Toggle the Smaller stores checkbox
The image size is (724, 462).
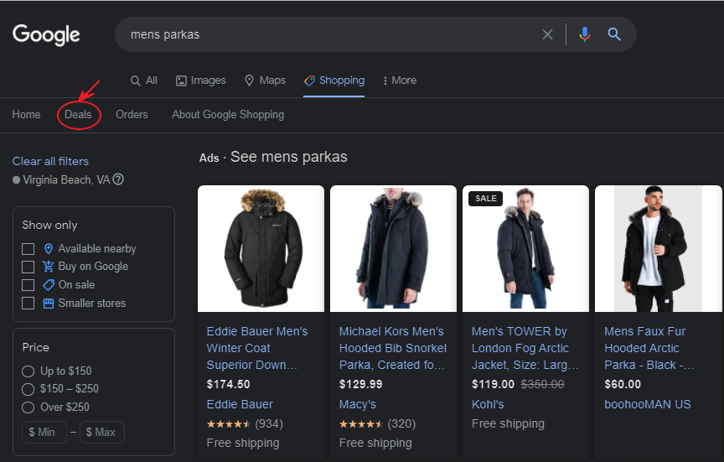coord(28,304)
